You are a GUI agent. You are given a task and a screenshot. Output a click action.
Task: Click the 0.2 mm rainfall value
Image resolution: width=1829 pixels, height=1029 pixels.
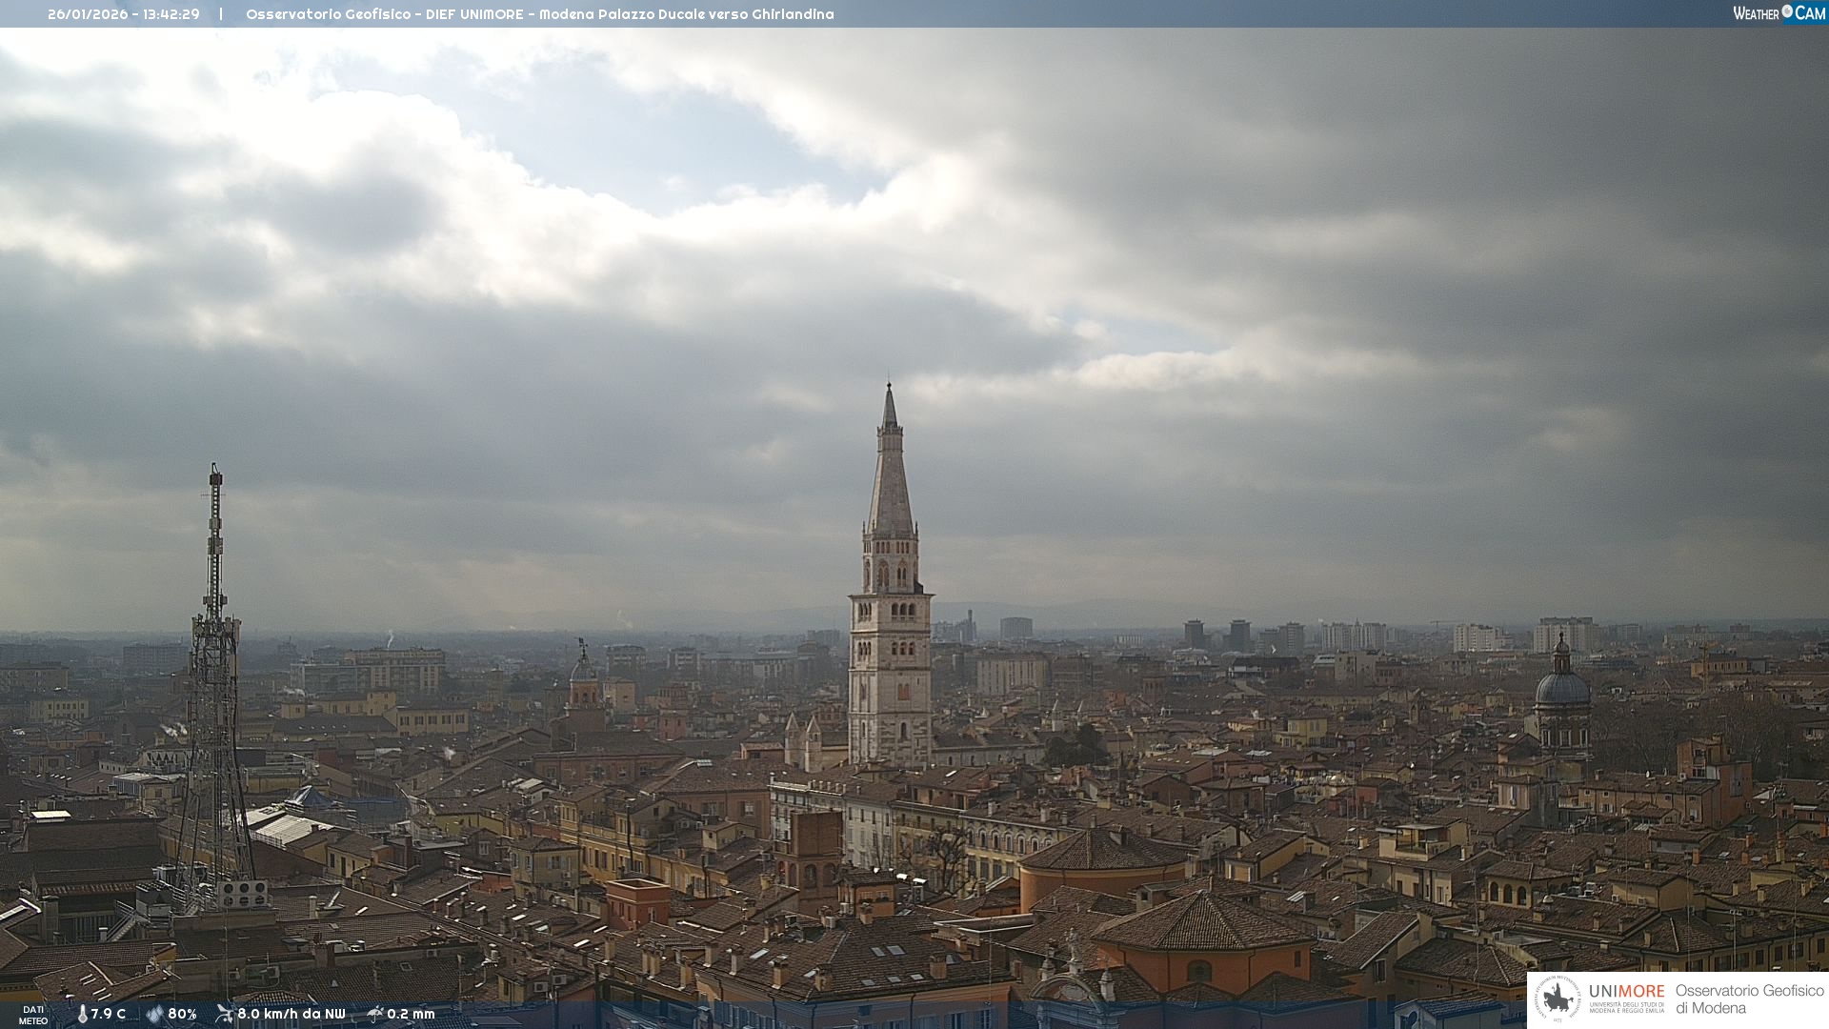pyautogui.click(x=411, y=1014)
